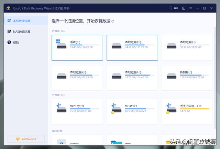Click the 本地磁盘(D:) drive icon
220x149 pixels.
click(x=117, y=46)
